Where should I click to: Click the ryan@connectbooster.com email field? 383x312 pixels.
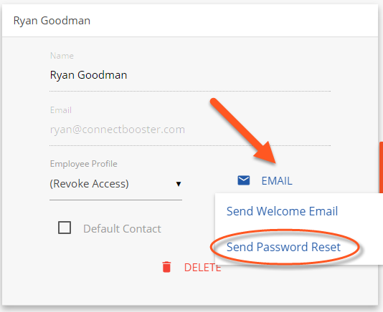[190, 130]
